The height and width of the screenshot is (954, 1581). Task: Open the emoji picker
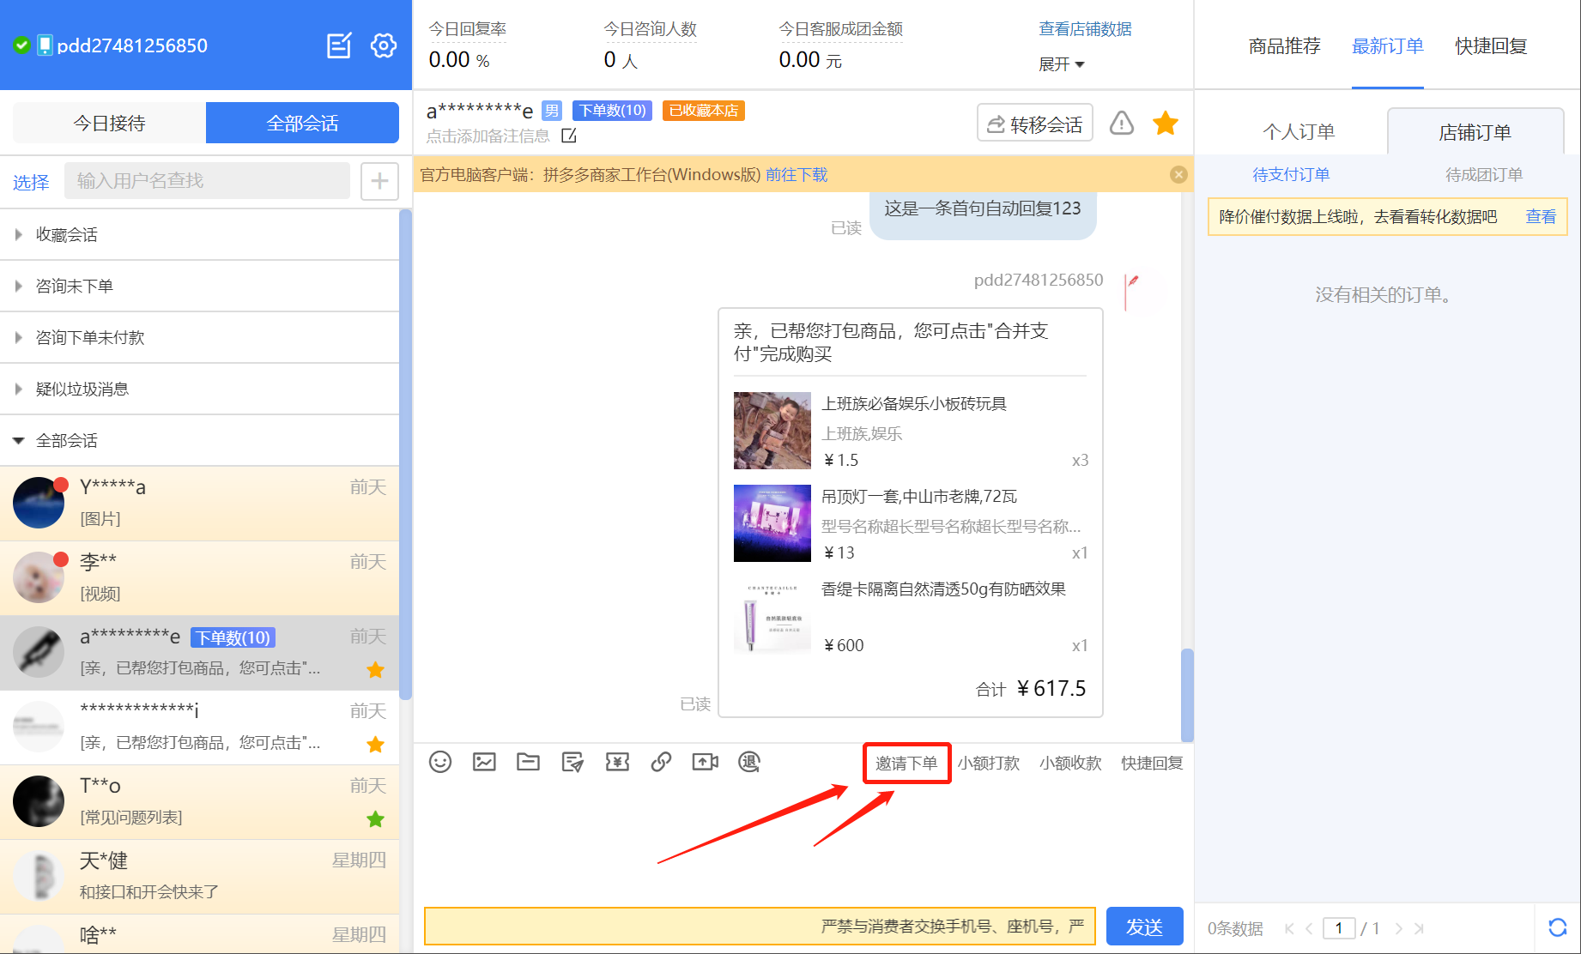(x=440, y=762)
